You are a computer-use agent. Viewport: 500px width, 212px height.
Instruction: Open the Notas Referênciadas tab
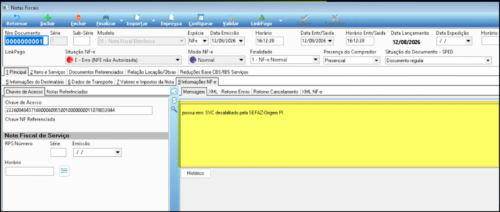(67, 91)
